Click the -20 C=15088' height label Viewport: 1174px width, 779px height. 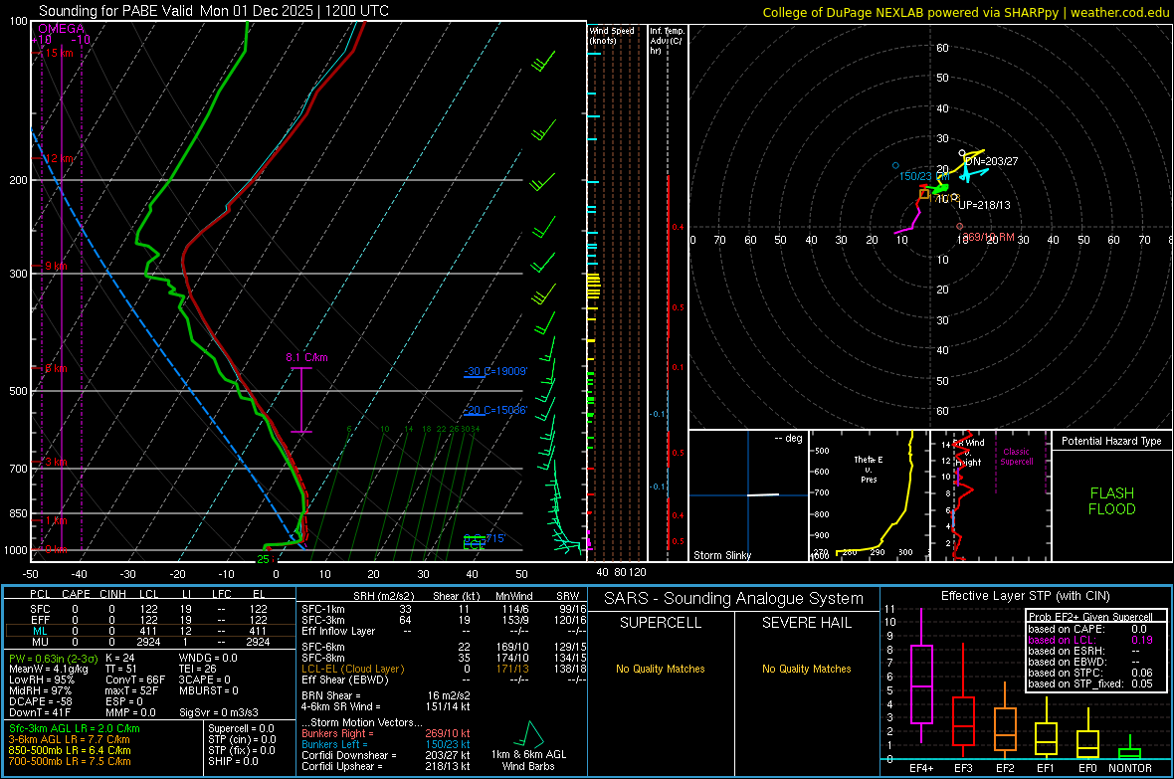pos(495,411)
